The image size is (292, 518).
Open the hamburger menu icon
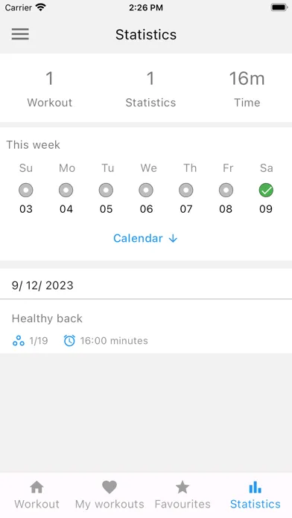20,34
